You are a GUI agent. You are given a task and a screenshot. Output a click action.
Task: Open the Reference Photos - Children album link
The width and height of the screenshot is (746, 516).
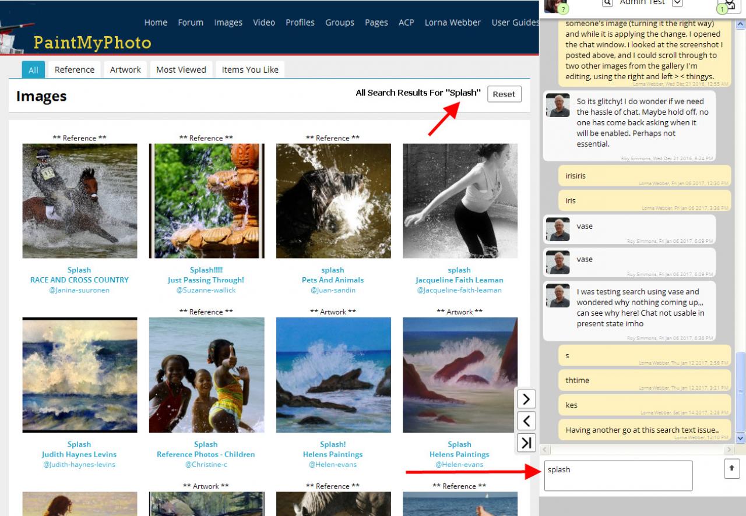[x=206, y=454]
